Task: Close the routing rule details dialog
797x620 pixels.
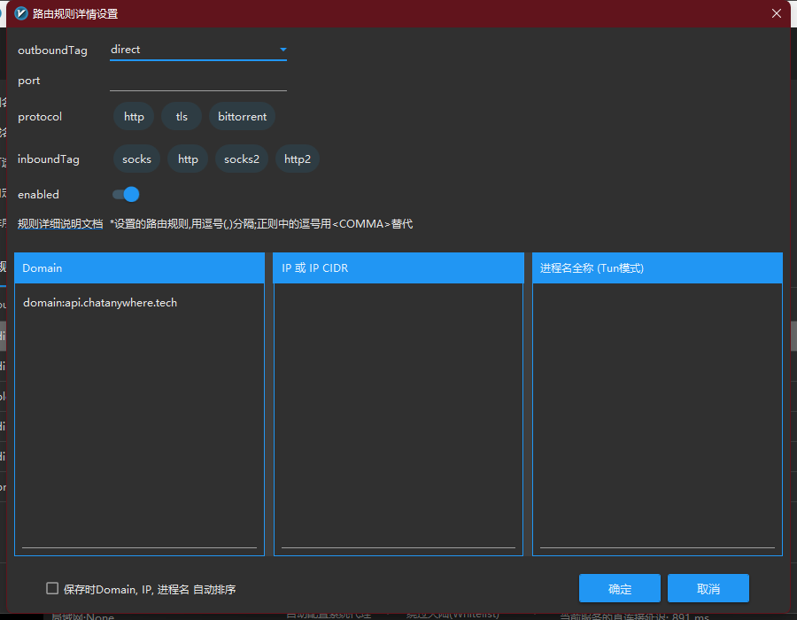Action: coord(777,13)
